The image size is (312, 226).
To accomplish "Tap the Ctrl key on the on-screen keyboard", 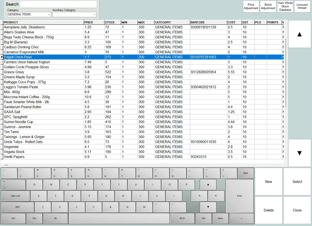I will [13, 218].
